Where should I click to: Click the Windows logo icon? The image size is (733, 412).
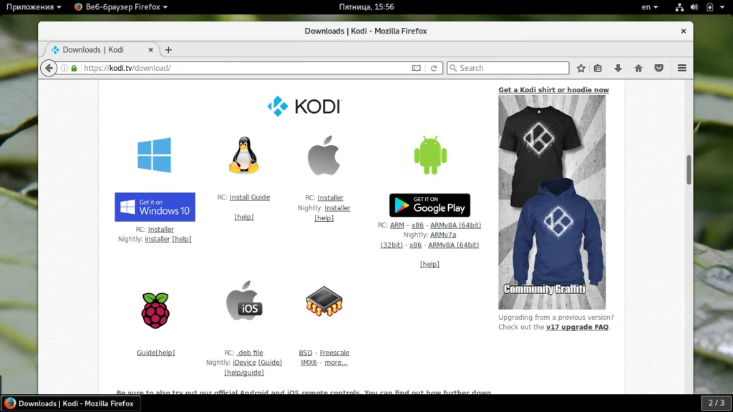coord(155,155)
